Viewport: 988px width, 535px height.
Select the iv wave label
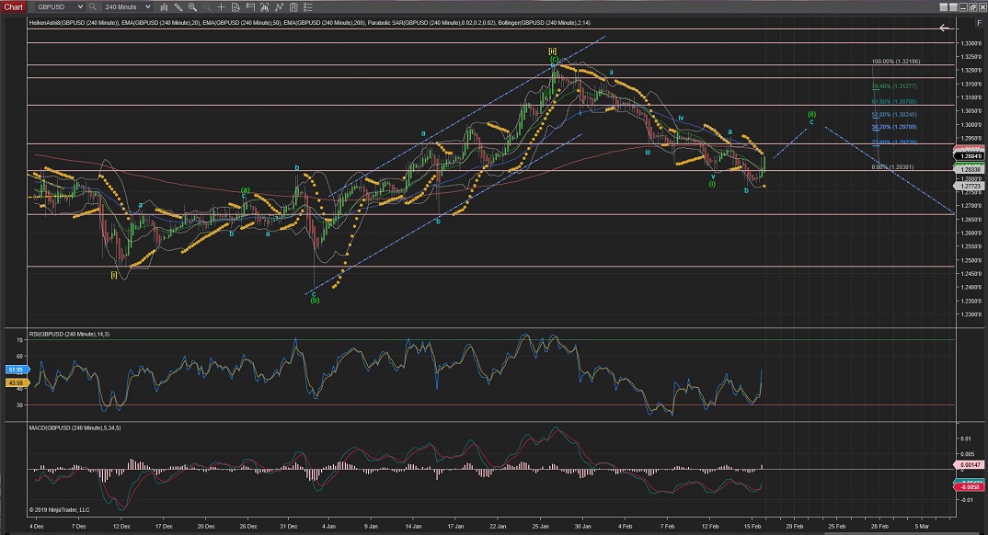point(681,118)
